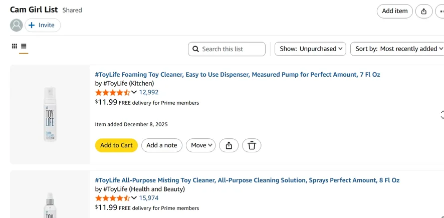The image size is (444, 218).
Task: Open the Foaming Toy Cleaner product link
Action: (x=238, y=75)
